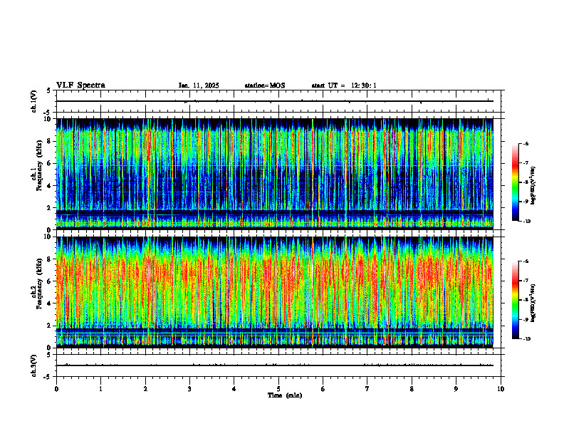Click the 'VLF Spectra' title text
Image resolution: width=564 pixels, height=436 pixels.
80,85
